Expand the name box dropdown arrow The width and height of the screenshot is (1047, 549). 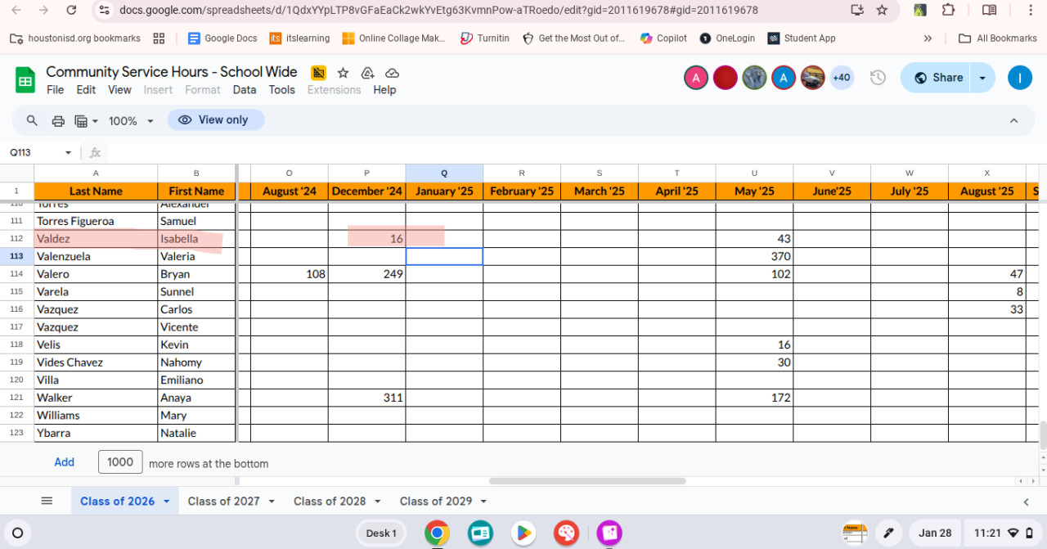(68, 153)
